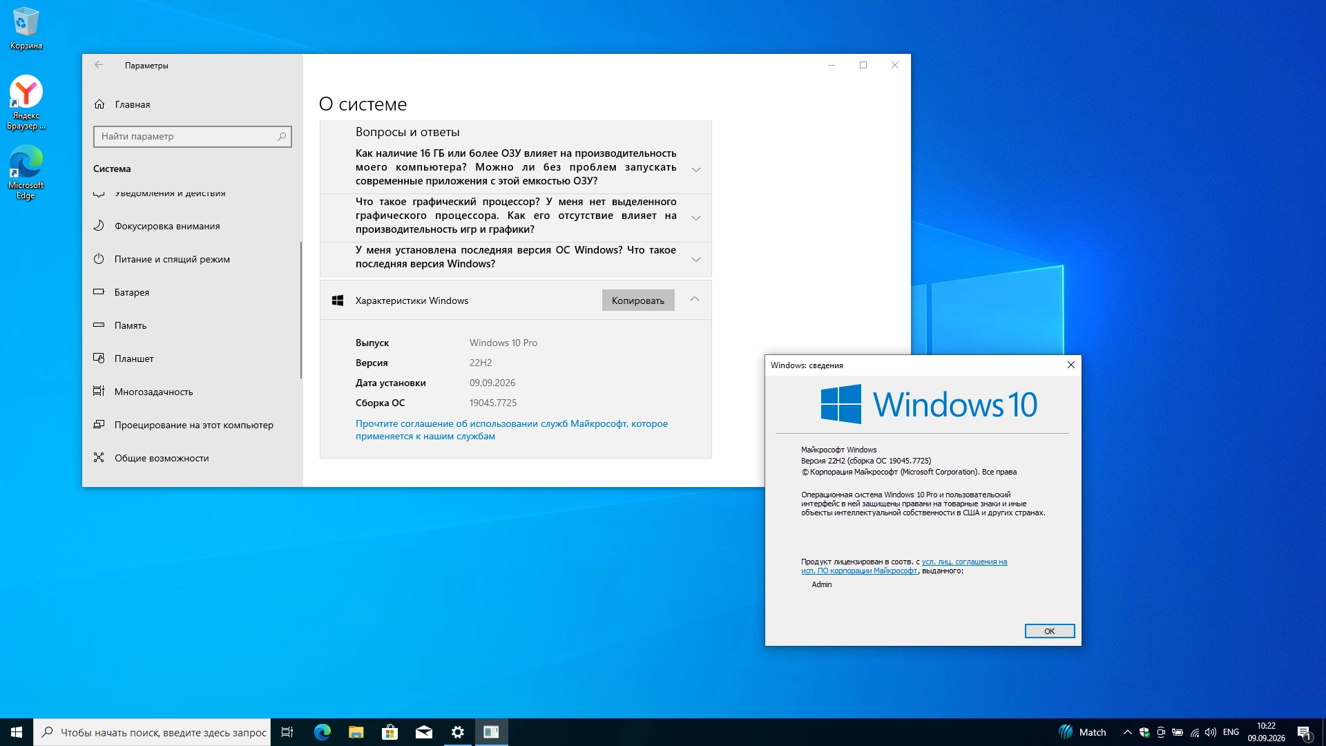The width and height of the screenshot is (1326, 746).
Task: Click the Yandex Browser desktop shortcut
Action: [26, 102]
